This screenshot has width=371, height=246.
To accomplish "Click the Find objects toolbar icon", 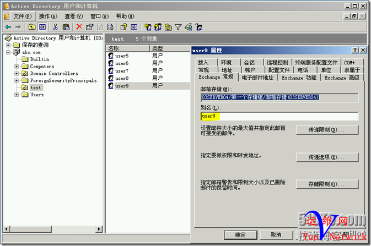I will coord(189,27).
